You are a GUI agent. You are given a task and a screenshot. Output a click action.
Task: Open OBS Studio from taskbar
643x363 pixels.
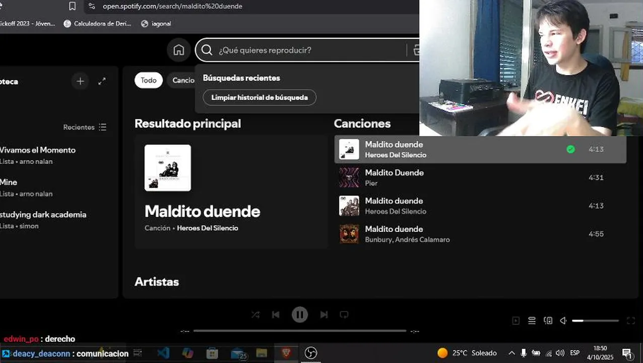[311, 353]
